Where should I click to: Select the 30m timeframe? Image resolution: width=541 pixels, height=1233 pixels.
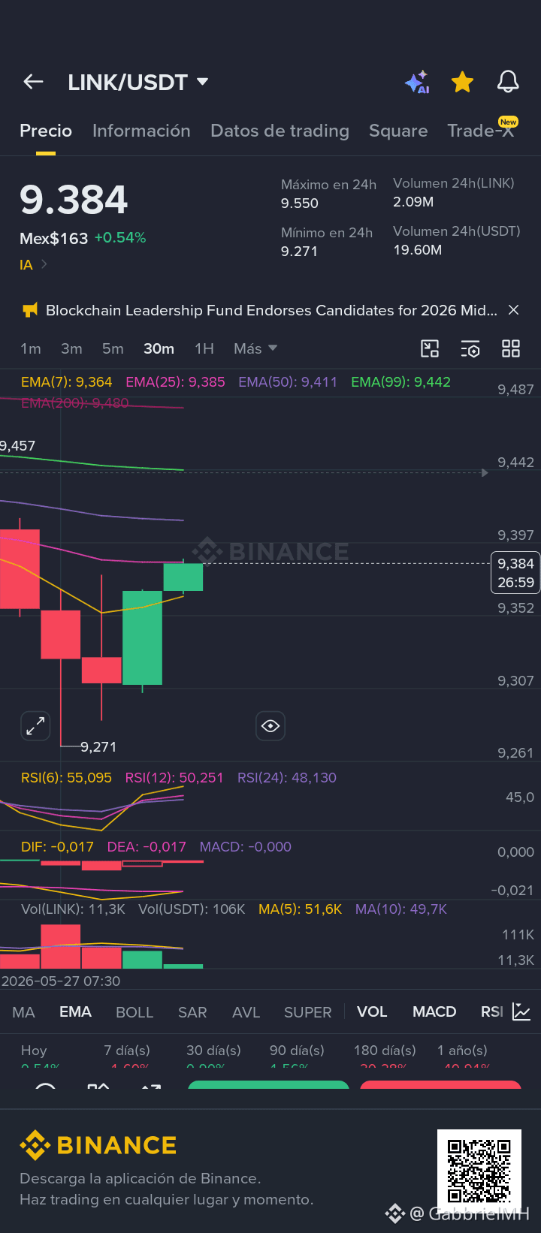[x=159, y=348]
